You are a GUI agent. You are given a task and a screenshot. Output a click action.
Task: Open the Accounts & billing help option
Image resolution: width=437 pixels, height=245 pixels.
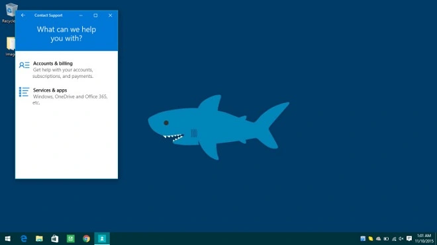point(66,70)
